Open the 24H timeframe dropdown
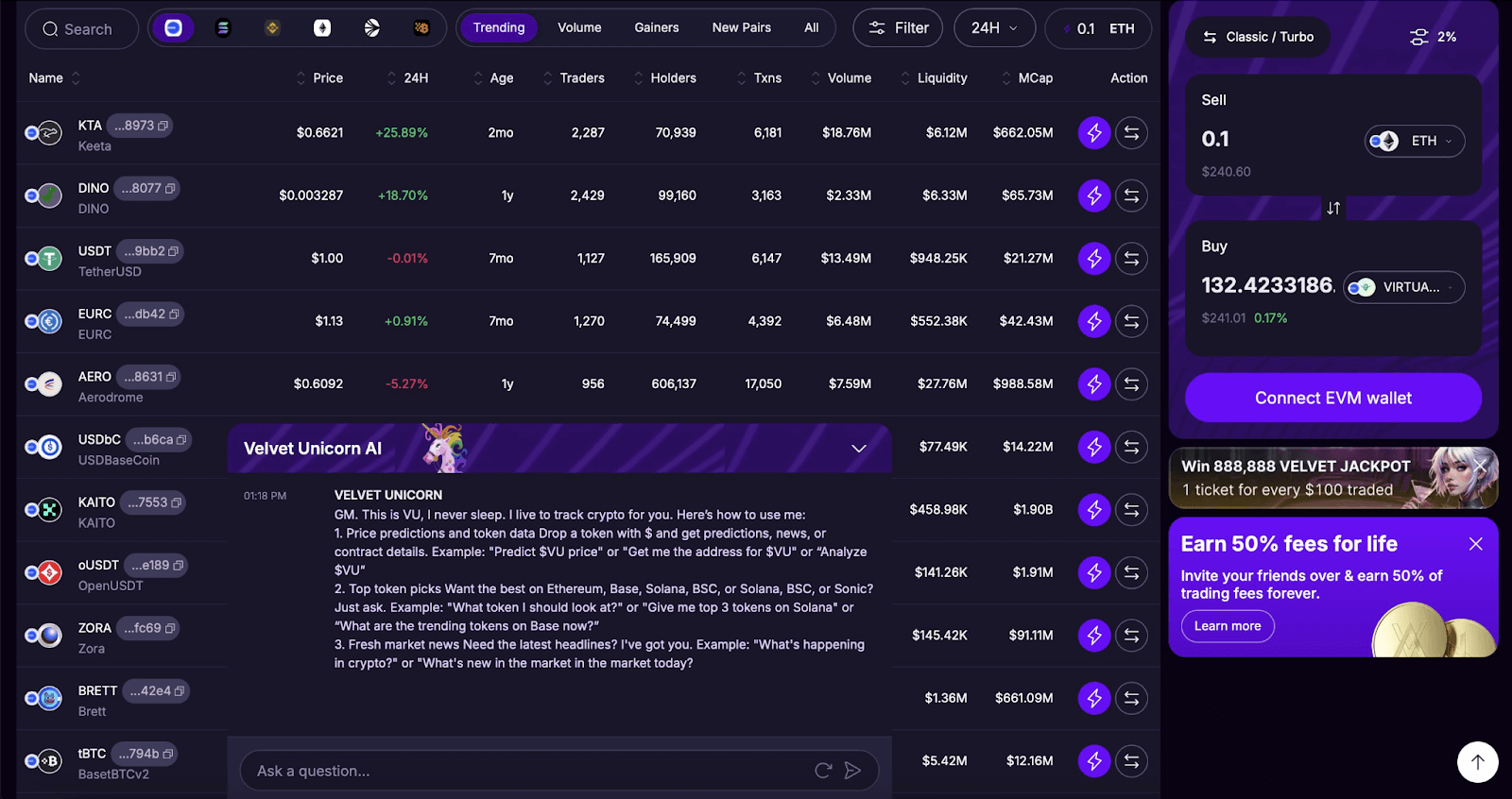Viewport: 1512px width, 799px height. click(x=994, y=28)
